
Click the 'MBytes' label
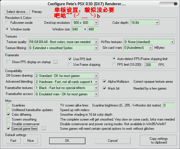160,48
